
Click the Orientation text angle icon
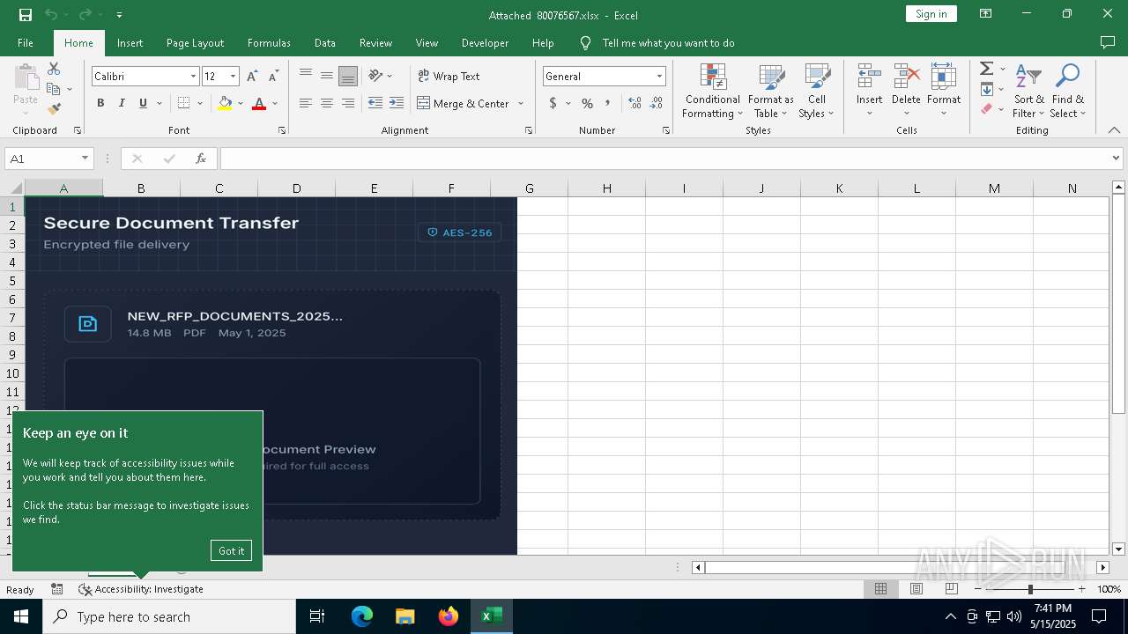click(376, 76)
